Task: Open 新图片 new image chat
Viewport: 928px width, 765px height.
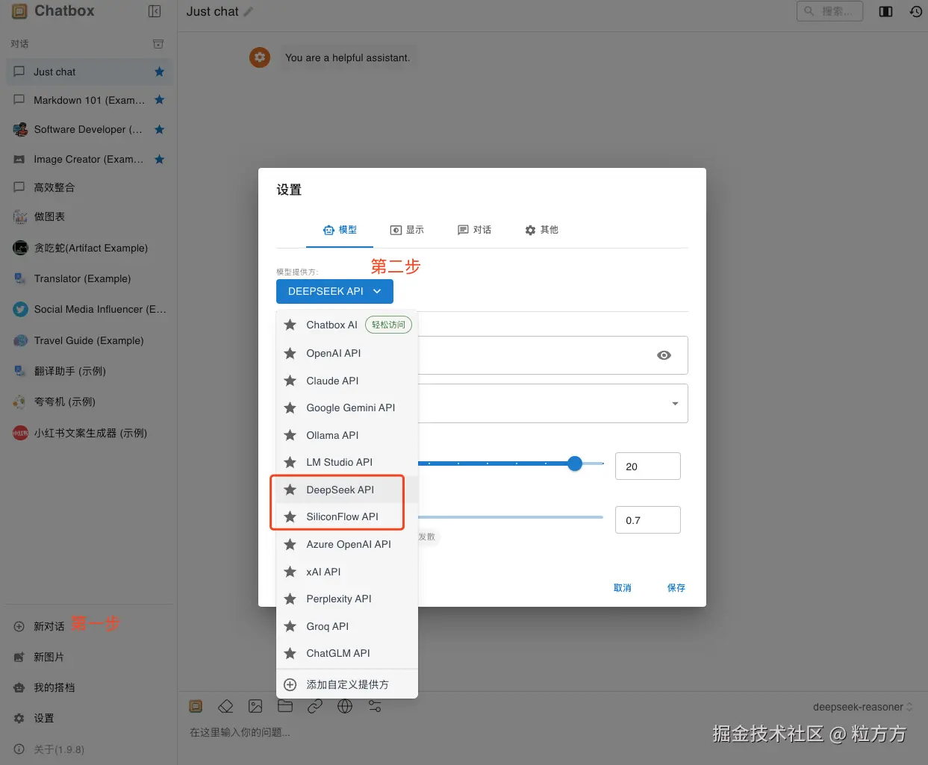Action: [49, 657]
